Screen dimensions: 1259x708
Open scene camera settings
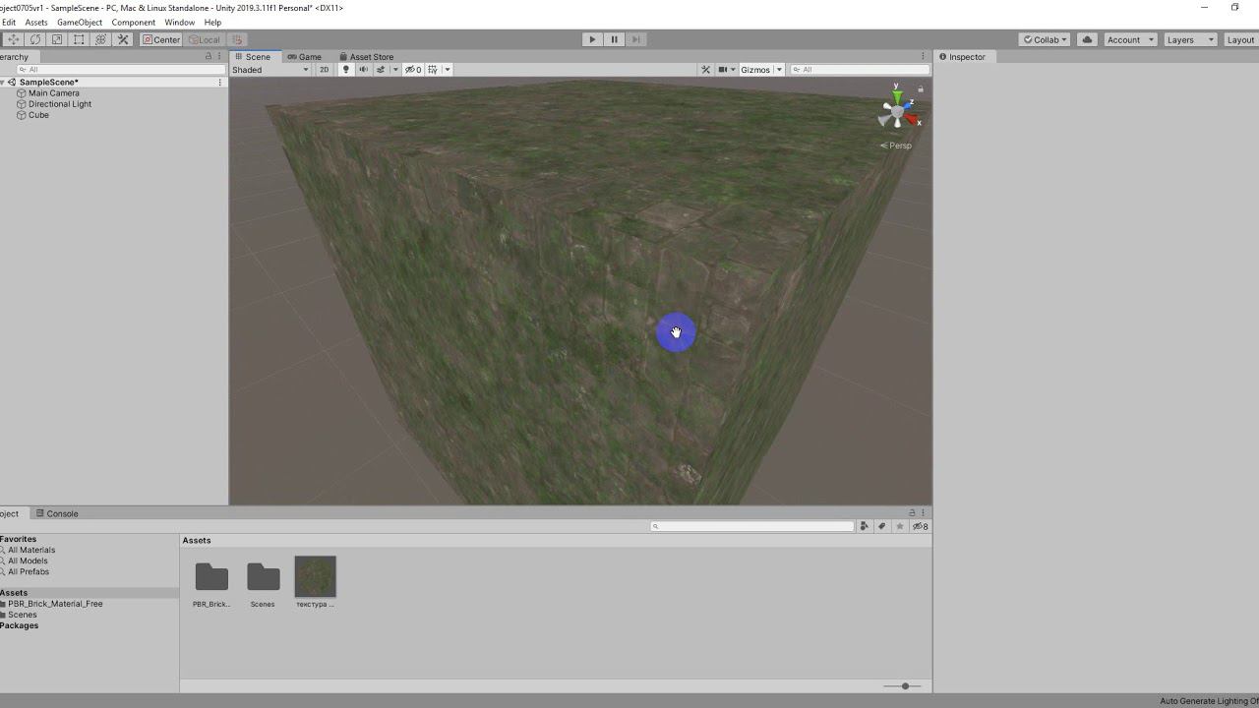(x=725, y=70)
